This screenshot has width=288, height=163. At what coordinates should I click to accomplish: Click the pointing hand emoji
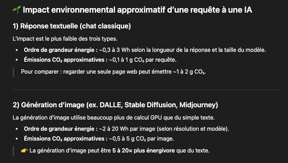click(24, 151)
